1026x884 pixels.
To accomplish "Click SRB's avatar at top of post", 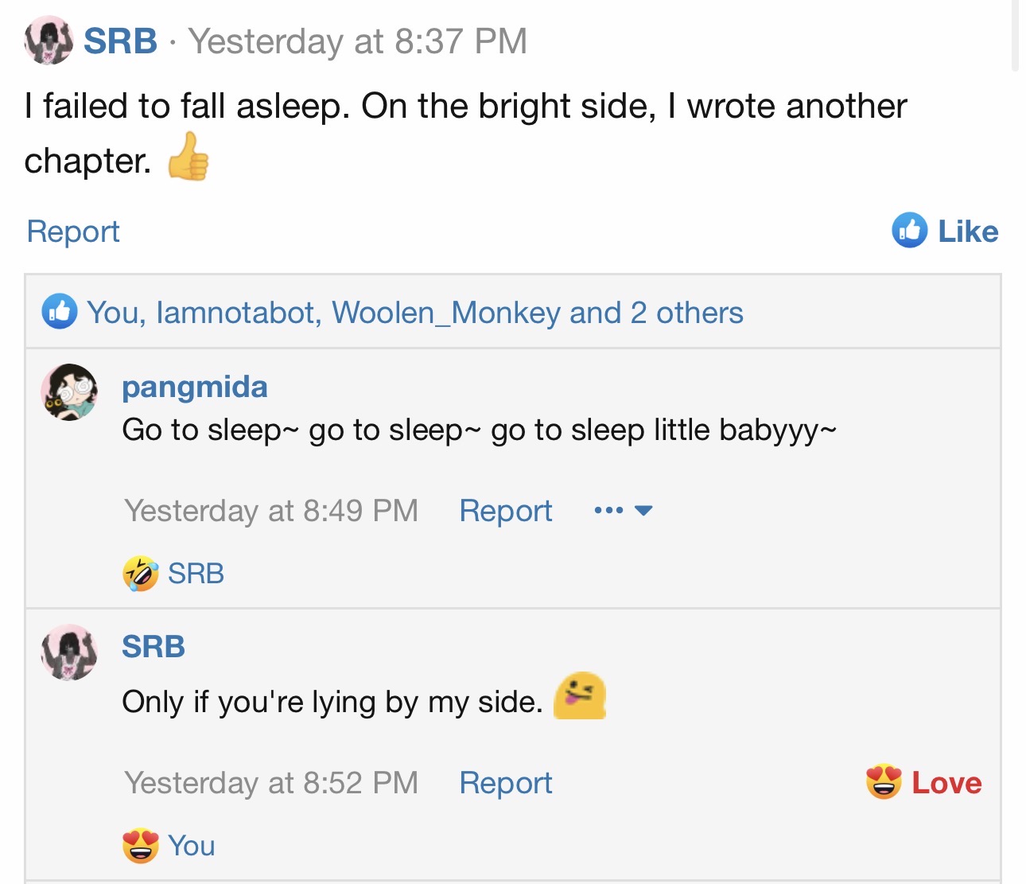I will click(49, 41).
